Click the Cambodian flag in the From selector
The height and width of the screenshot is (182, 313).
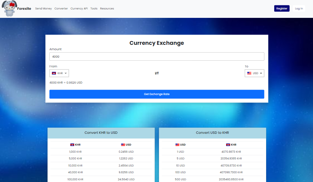click(54, 73)
